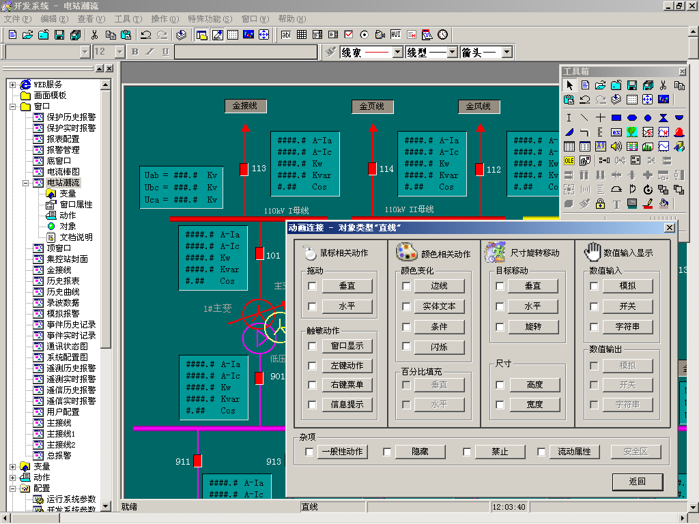The width and height of the screenshot is (699, 524).
Task: Click the 字符串 button under 数值输入
Action: [627, 327]
